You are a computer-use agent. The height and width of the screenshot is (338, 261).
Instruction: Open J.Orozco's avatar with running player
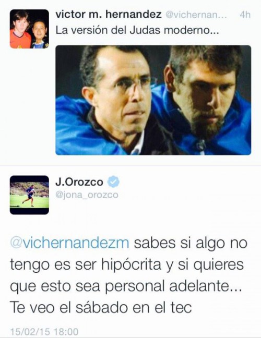pos(29,195)
